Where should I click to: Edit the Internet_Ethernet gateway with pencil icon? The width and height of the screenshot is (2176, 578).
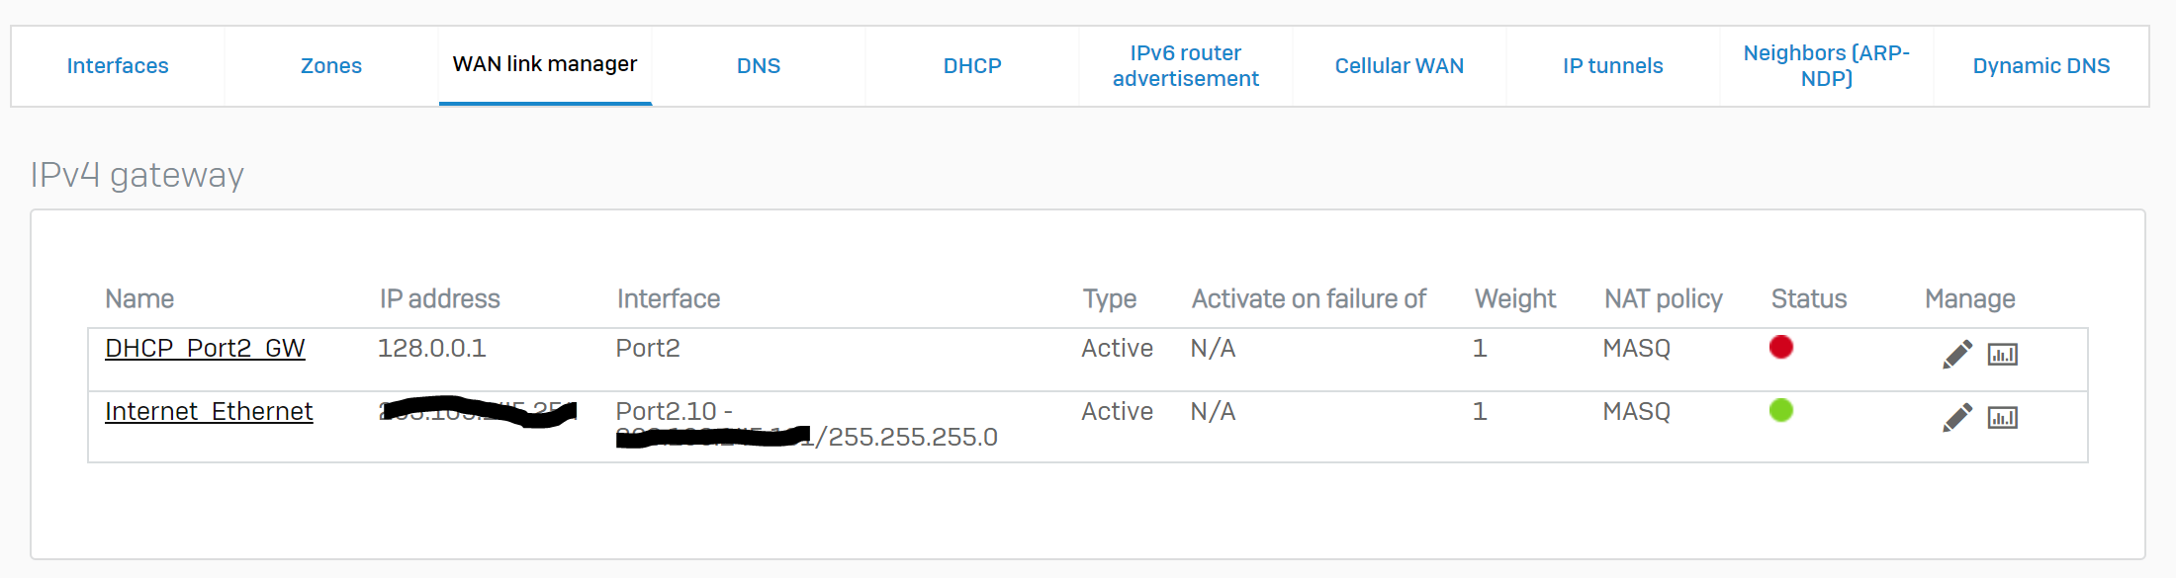click(1957, 417)
